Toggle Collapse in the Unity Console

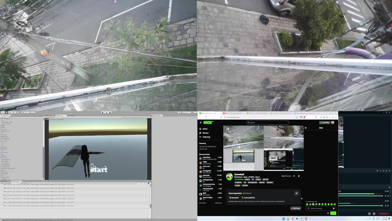coord(9,183)
